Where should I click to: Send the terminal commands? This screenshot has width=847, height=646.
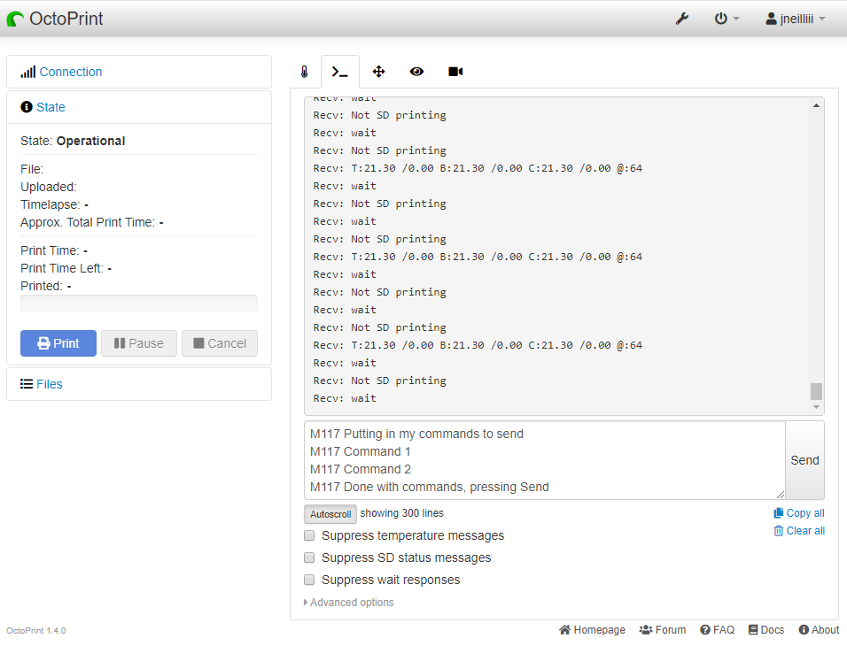pyautogui.click(x=804, y=460)
